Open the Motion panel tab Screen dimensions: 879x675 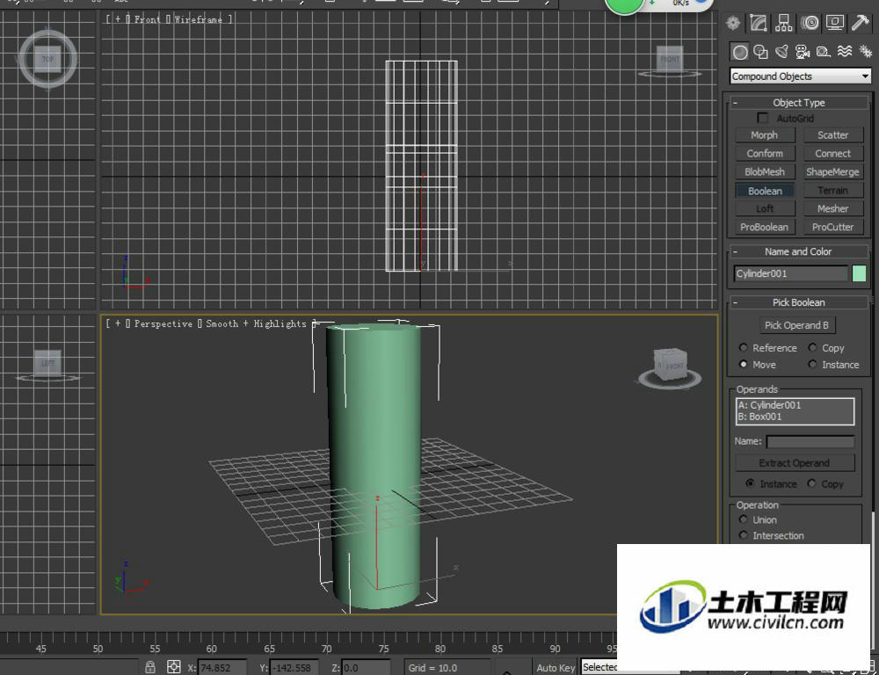(x=810, y=23)
